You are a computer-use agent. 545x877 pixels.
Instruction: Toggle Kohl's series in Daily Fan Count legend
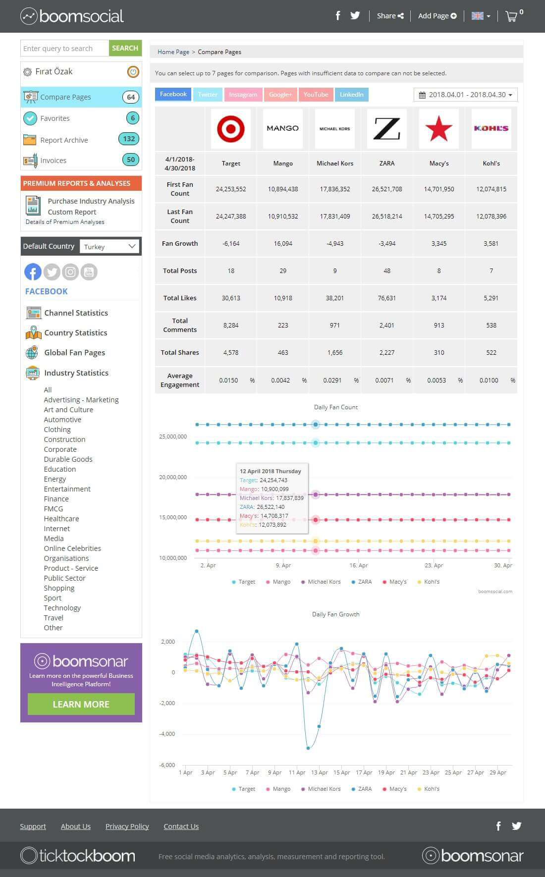[x=429, y=582]
